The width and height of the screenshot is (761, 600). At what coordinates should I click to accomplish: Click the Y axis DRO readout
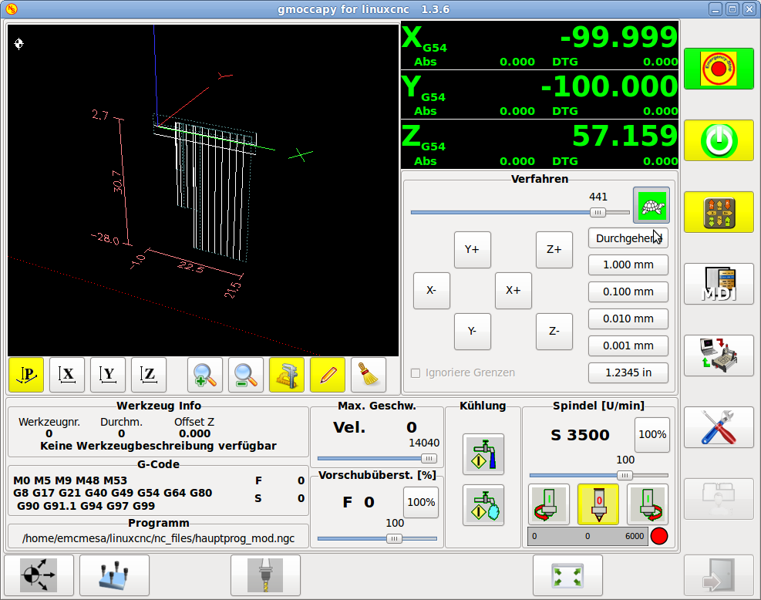click(539, 95)
